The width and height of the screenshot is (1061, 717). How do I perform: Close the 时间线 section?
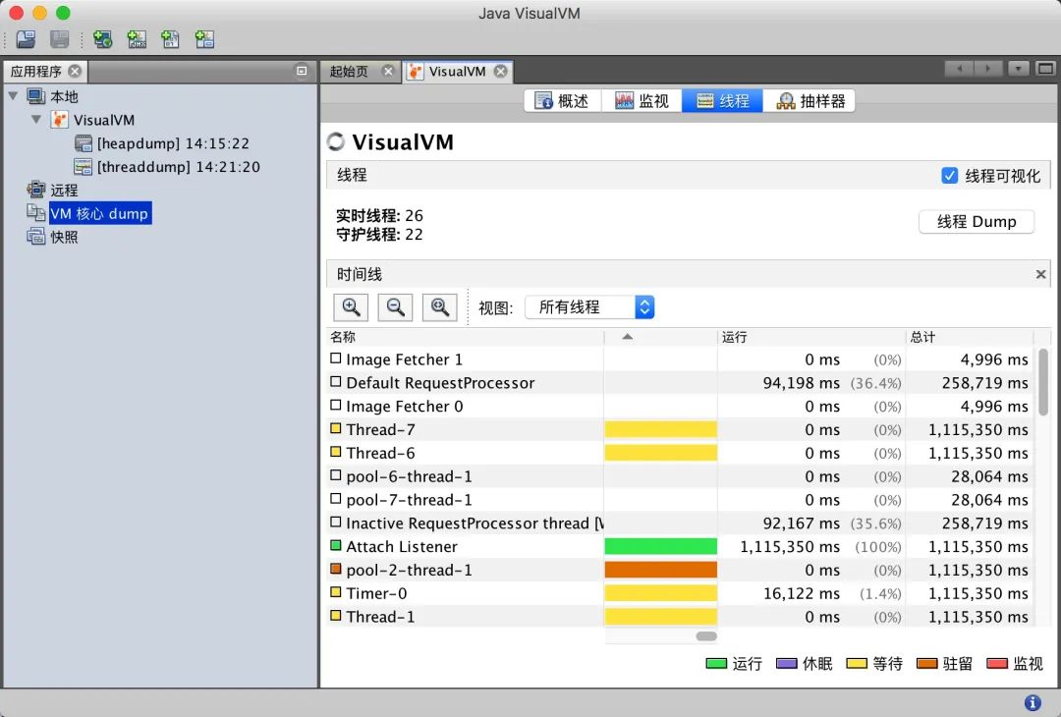[1041, 275]
